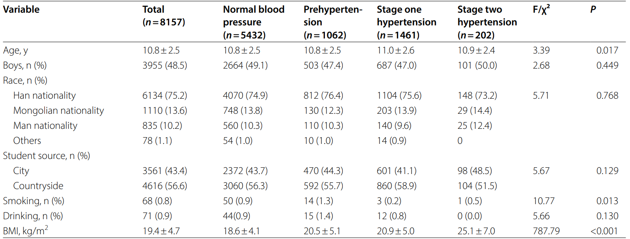This screenshot has height=239, width=630.
Task: Select the Boys, n (%) row label
Action: 25,65
